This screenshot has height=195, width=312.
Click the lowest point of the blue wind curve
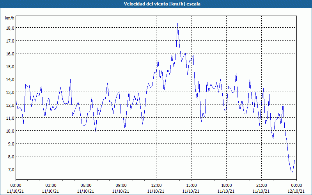[x=292, y=172]
